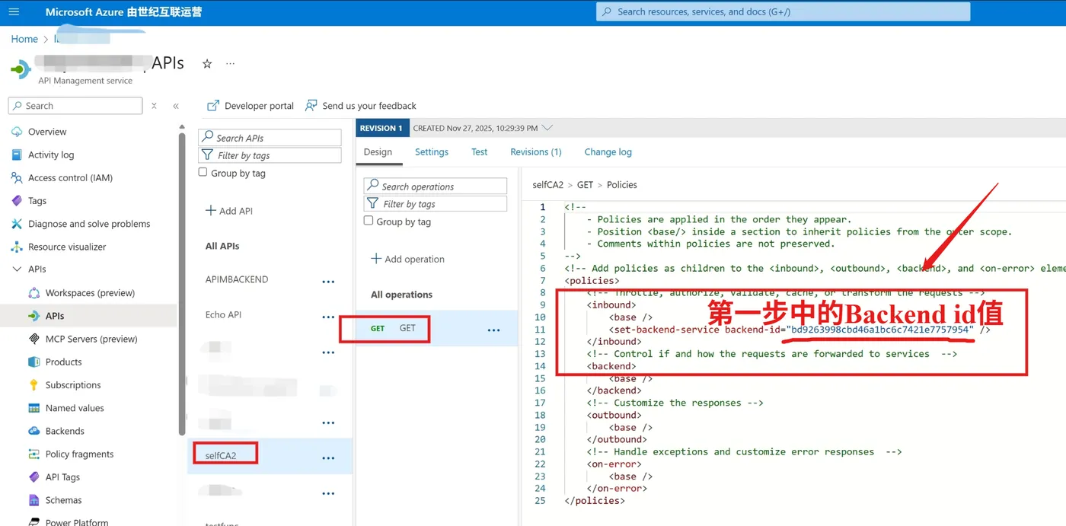The width and height of the screenshot is (1066, 526).
Task: Open Tags in the sidebar
Action: click(37, 201)
